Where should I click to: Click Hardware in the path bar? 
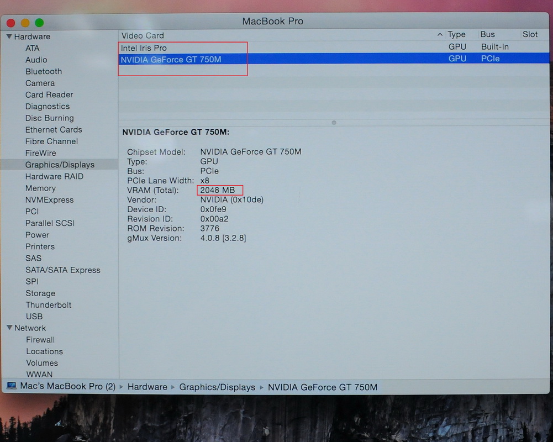(x=148, y=387)
